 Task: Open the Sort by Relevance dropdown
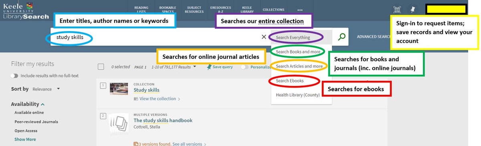(46, 89)
